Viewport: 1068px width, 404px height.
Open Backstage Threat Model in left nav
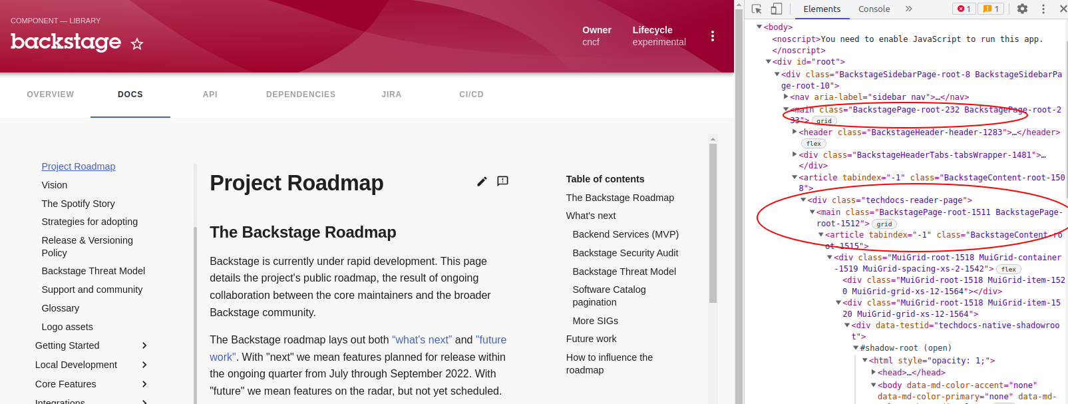93,271
